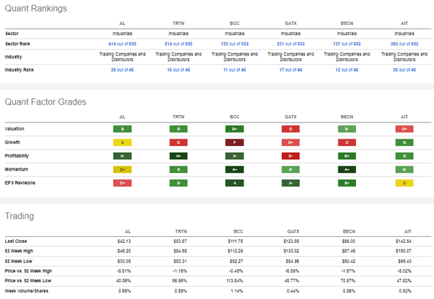This screenshot has width=434, height=299.
Task: Open AL sector rank 414 out of 652
Action: click(121, 43)
